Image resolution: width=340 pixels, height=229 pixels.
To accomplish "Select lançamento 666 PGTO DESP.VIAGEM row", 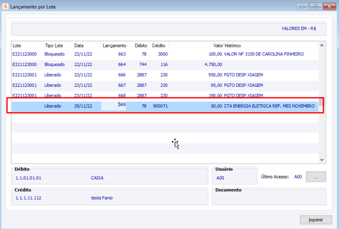I will click(165, 75).
